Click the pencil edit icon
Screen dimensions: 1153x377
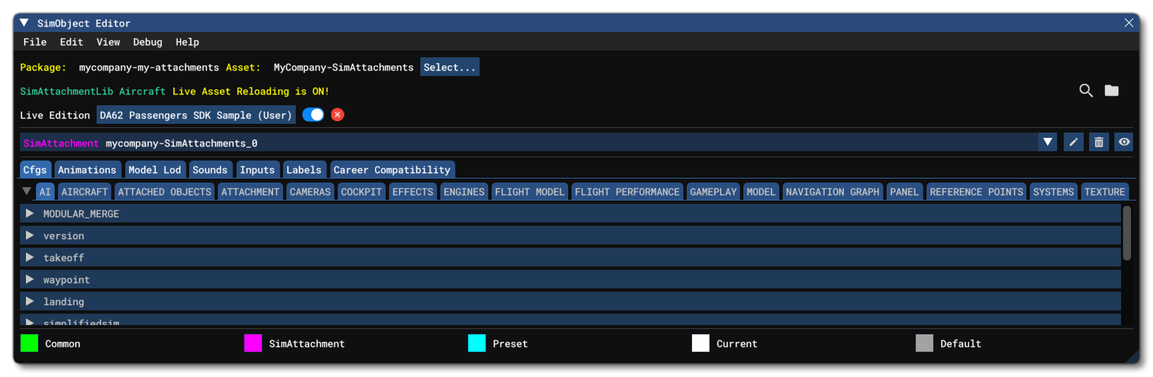[x=1073, y=142]
